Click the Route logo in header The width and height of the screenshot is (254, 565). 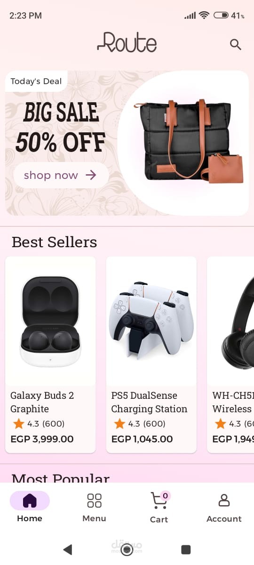[x=127, y=42]
